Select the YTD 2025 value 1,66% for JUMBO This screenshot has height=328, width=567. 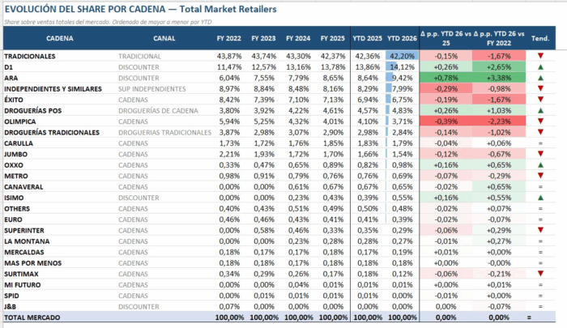[x=368, y=154]
